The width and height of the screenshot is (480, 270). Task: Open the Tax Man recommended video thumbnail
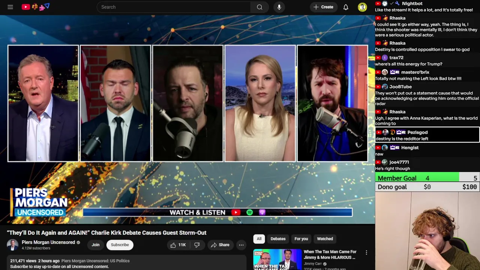[x=277, y=259]
